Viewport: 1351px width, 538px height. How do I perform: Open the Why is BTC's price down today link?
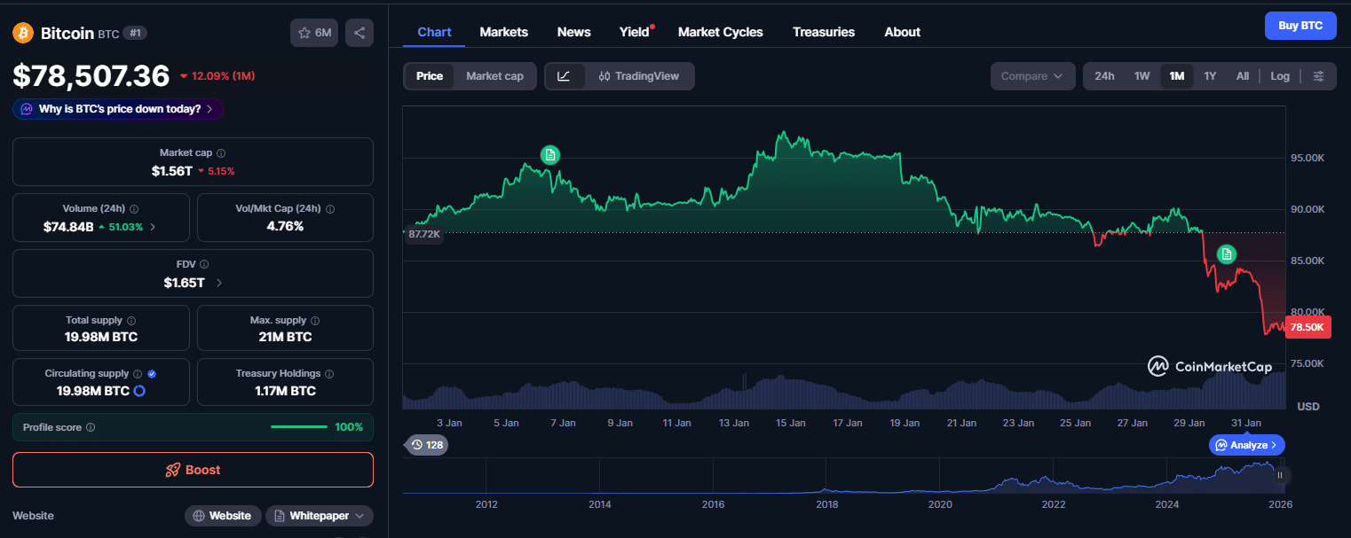(117, 108)
